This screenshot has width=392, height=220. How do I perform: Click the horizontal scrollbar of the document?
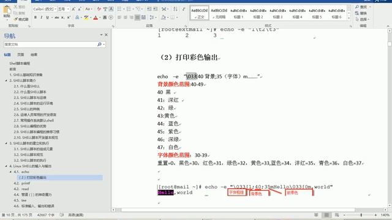[x=238, y=210]
